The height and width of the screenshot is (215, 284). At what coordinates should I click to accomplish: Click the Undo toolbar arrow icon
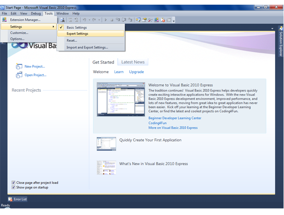pos(85,20)
